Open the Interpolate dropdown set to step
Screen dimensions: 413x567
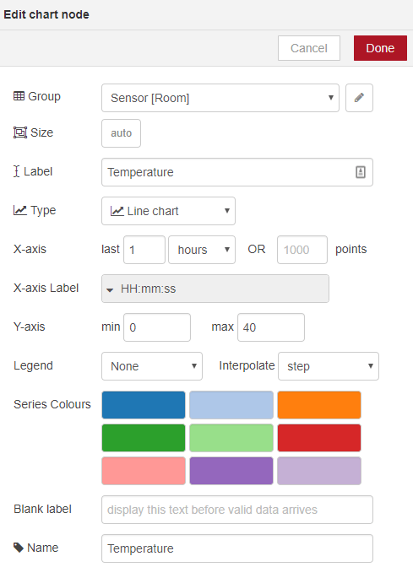coord(329,366)
